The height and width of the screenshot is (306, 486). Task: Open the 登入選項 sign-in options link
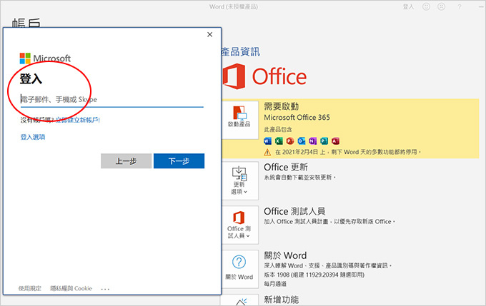(33, 137)
